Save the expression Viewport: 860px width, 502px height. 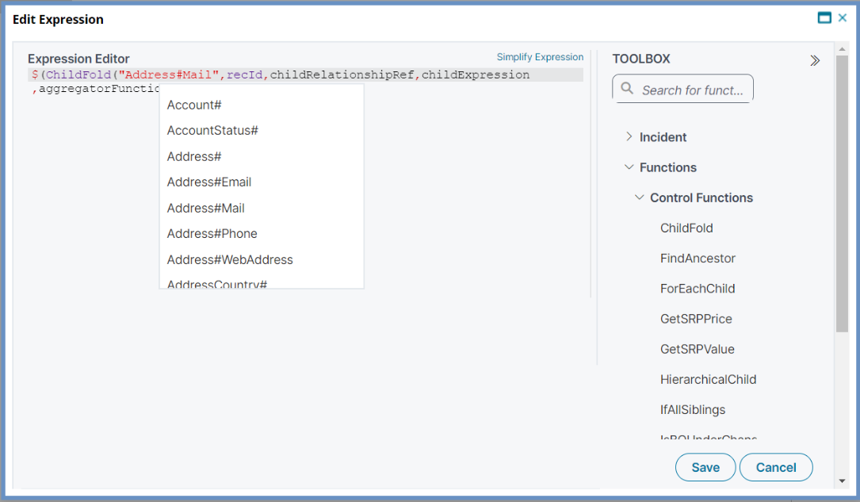(x=705, y=467)
